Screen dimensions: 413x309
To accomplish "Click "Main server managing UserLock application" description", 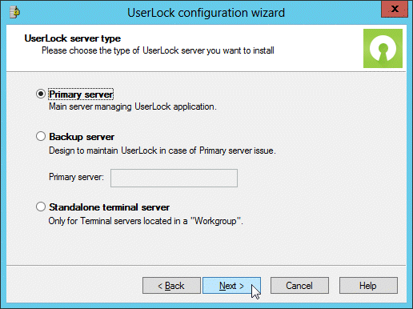I will pos(133,106).
